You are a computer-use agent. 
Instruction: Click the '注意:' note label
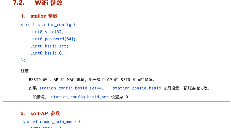(x=26, y=71)
